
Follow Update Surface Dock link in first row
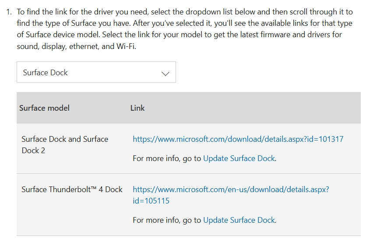pyautogui.click(x=239, y=158)
